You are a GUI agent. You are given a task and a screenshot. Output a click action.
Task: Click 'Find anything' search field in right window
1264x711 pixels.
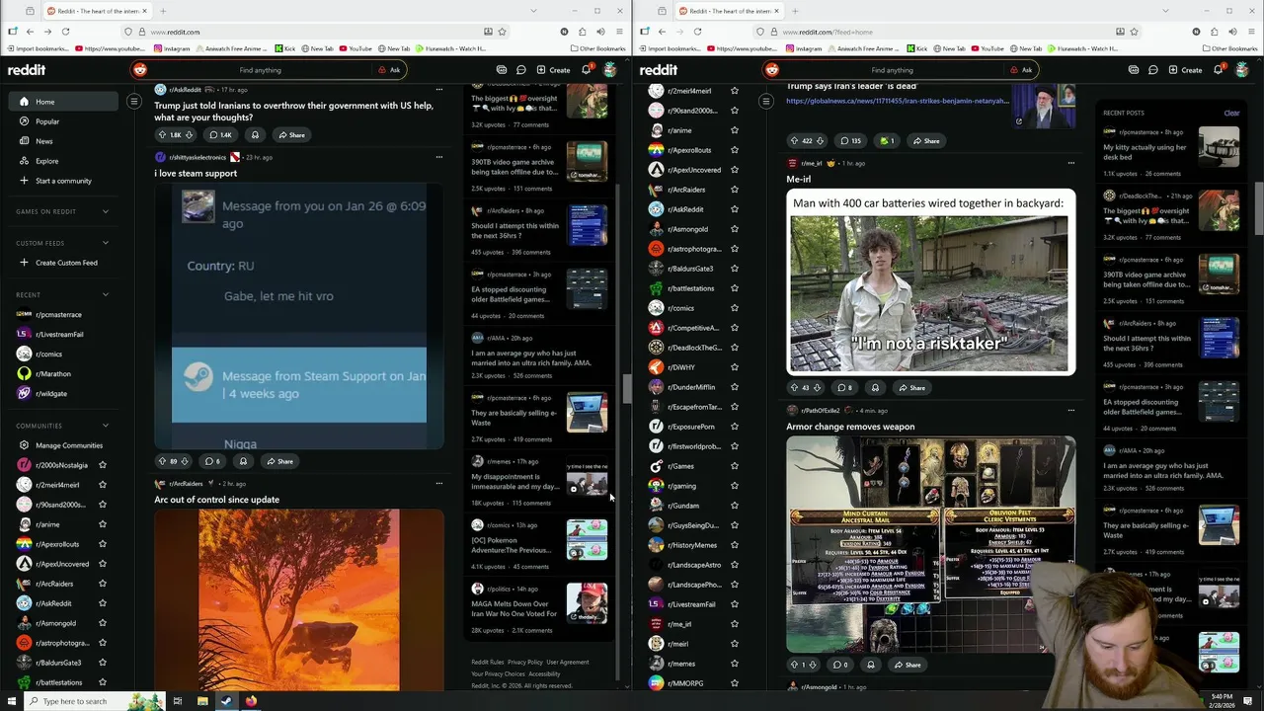click(893, 70)
